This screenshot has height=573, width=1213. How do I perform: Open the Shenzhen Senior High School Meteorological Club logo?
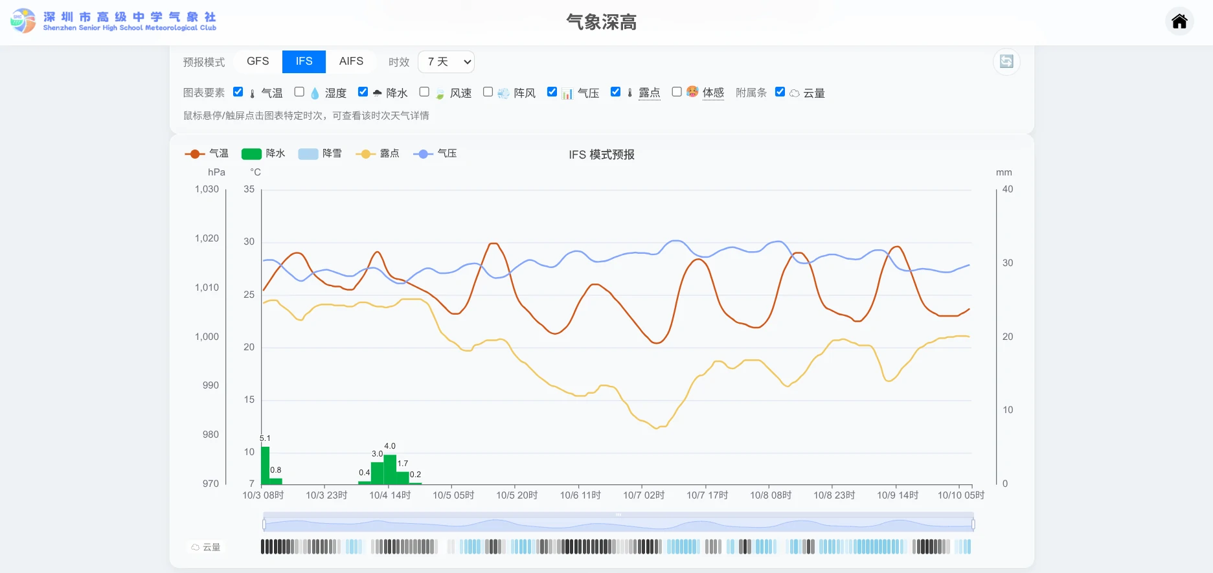click(x=113, y=21)
